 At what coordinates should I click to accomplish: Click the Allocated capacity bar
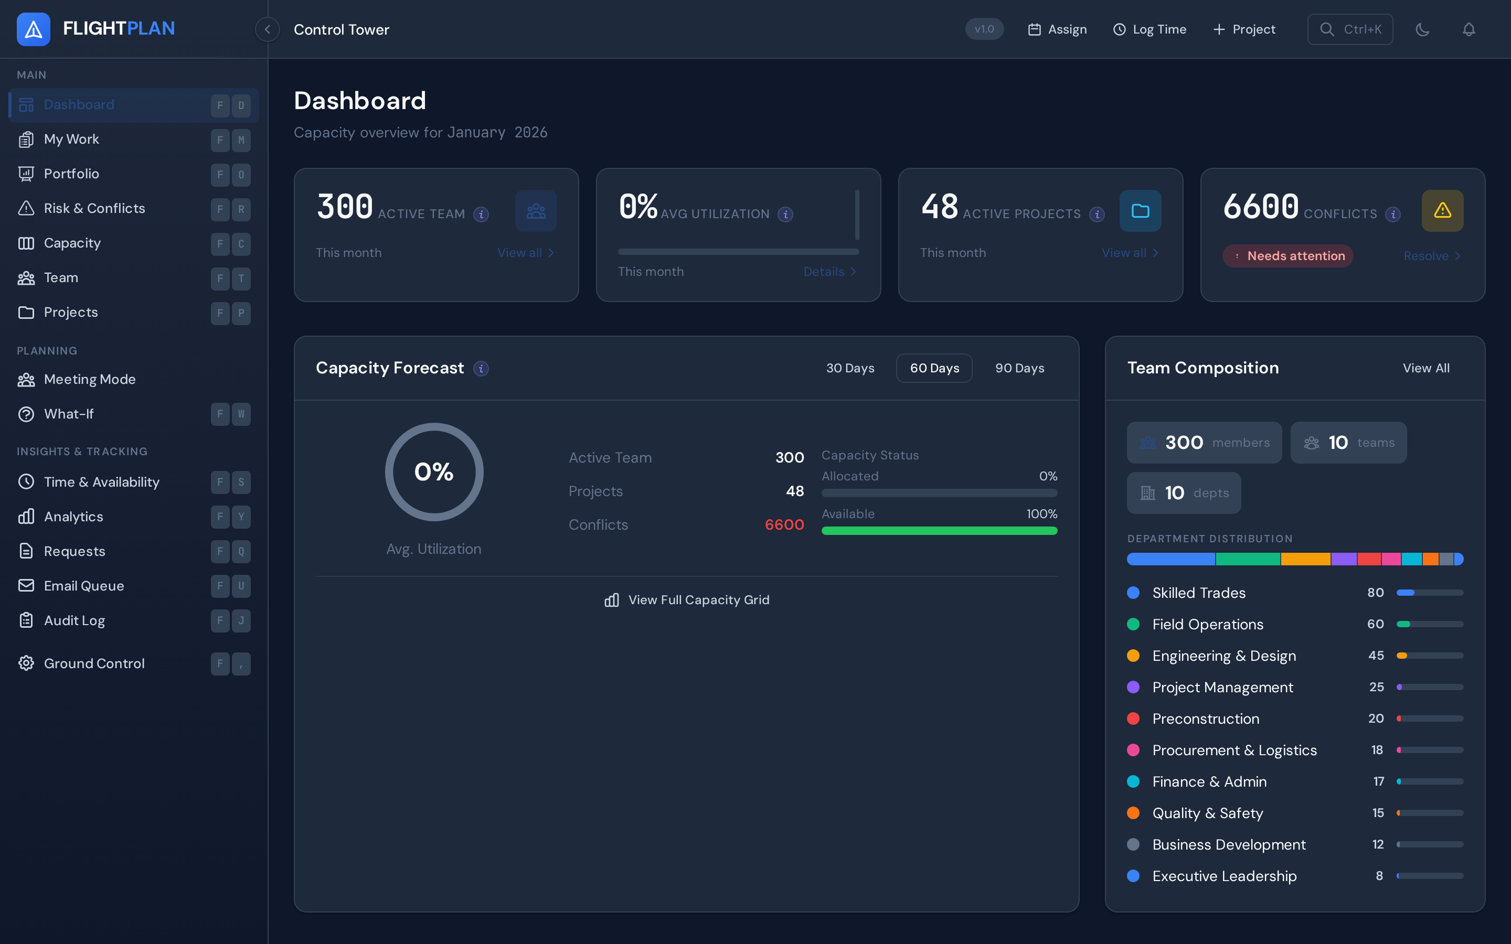click(939, 493)
